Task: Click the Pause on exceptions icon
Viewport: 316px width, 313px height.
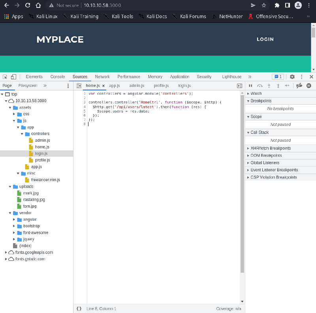Action: click(309, 85)
